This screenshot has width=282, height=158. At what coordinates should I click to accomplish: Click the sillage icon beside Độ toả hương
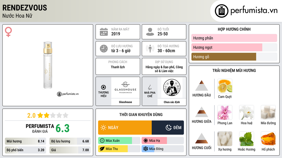point(150,49)
